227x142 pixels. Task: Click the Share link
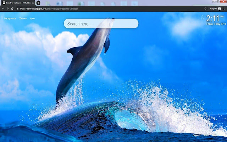pos(206,135)
